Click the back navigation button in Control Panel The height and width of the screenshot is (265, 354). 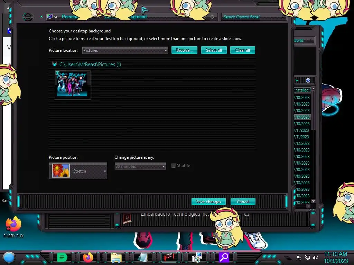tap(28, 17)
